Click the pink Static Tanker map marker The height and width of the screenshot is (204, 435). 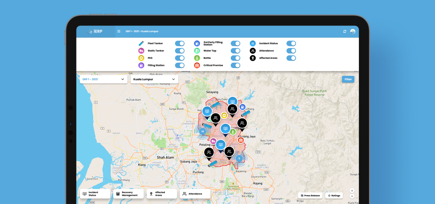213,141
